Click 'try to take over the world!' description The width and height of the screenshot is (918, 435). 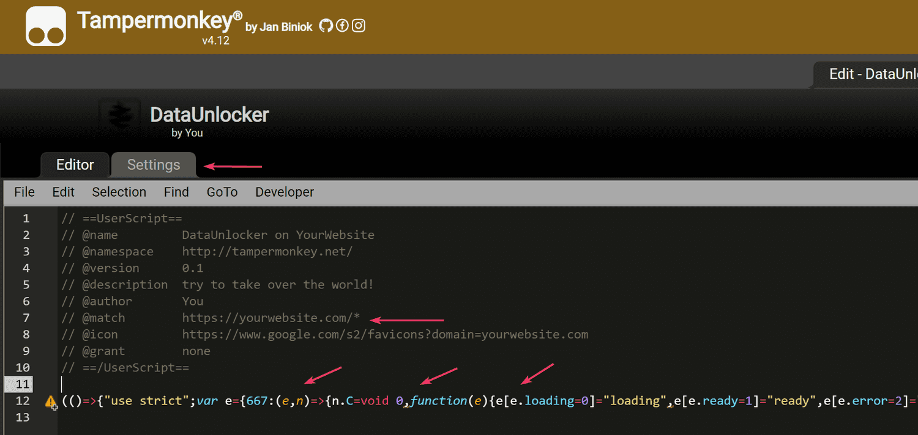[278, 285]
